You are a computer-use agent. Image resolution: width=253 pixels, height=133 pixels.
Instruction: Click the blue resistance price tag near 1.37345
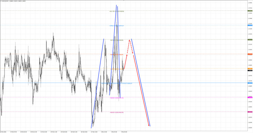(250, 25)
